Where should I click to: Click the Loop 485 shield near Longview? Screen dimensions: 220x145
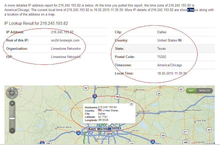pyautogui.click(x=186, y=142)
